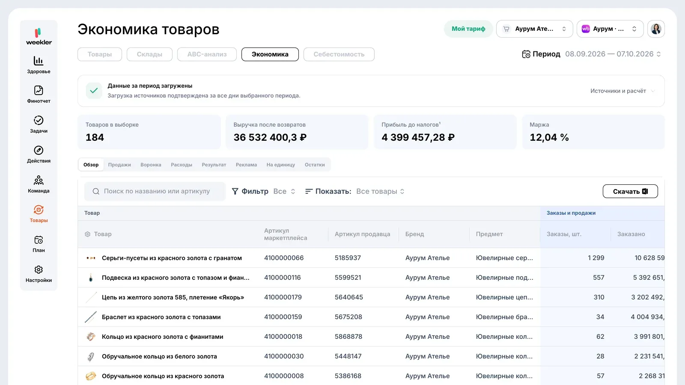Open the Фильтр Все dropdown
The height and width of the screenshot is (385, 685).
pos(264,191)
